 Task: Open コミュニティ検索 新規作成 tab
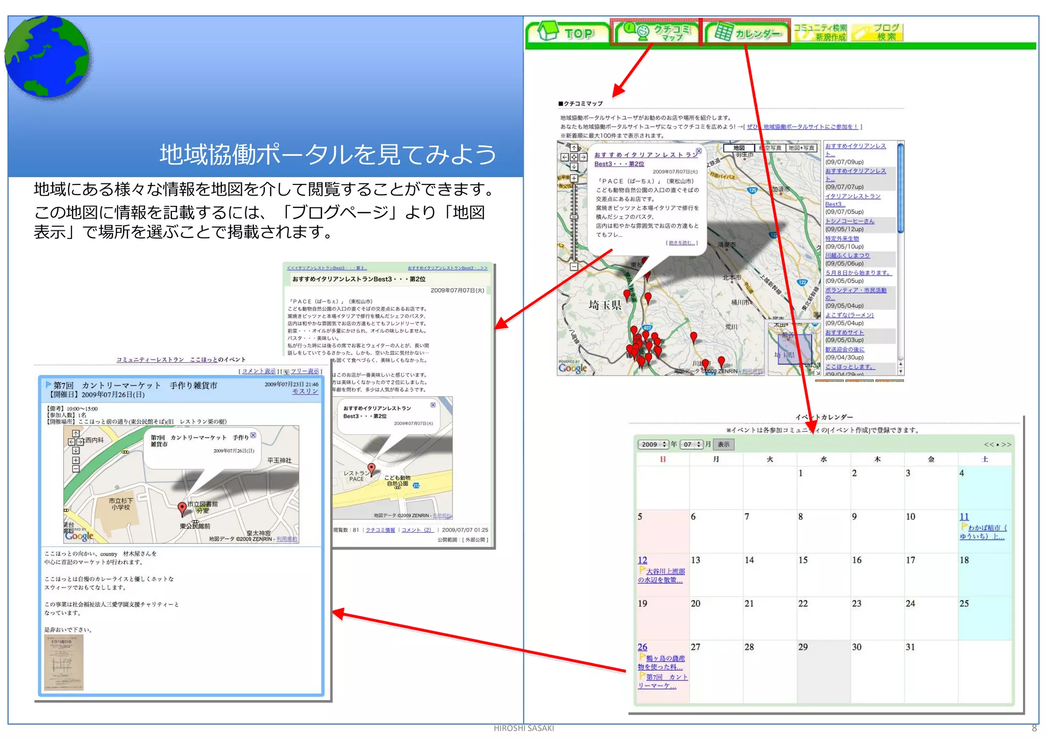tap(820, 32)
